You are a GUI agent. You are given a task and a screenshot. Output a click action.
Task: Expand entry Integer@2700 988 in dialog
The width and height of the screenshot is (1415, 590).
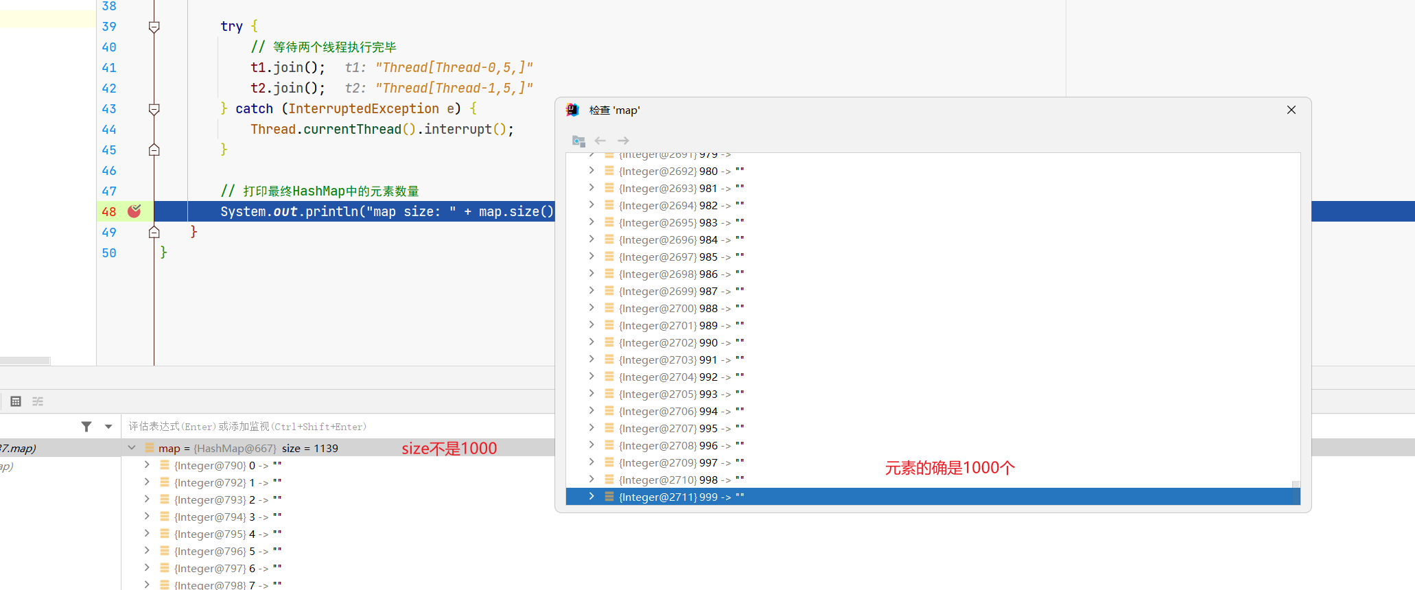point(592,308)
